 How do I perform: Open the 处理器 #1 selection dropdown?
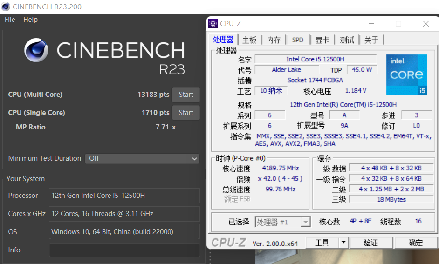pyautogui.click(x=282, y=222)
